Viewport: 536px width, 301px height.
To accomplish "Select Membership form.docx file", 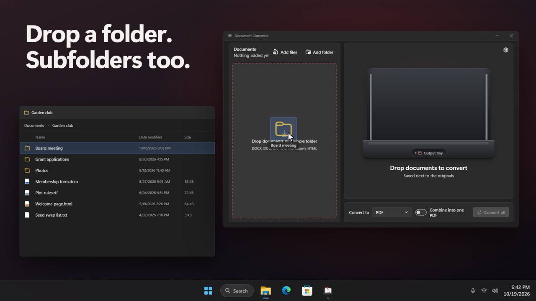I will click(x=117, y=181).
